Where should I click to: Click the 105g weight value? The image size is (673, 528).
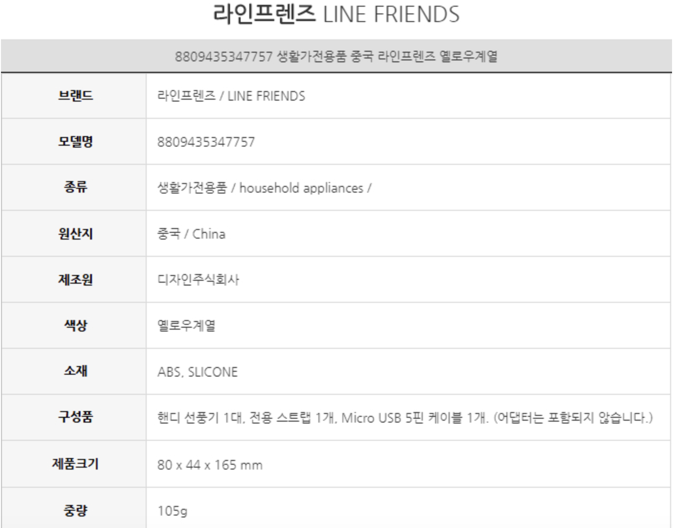click(173, 511)
